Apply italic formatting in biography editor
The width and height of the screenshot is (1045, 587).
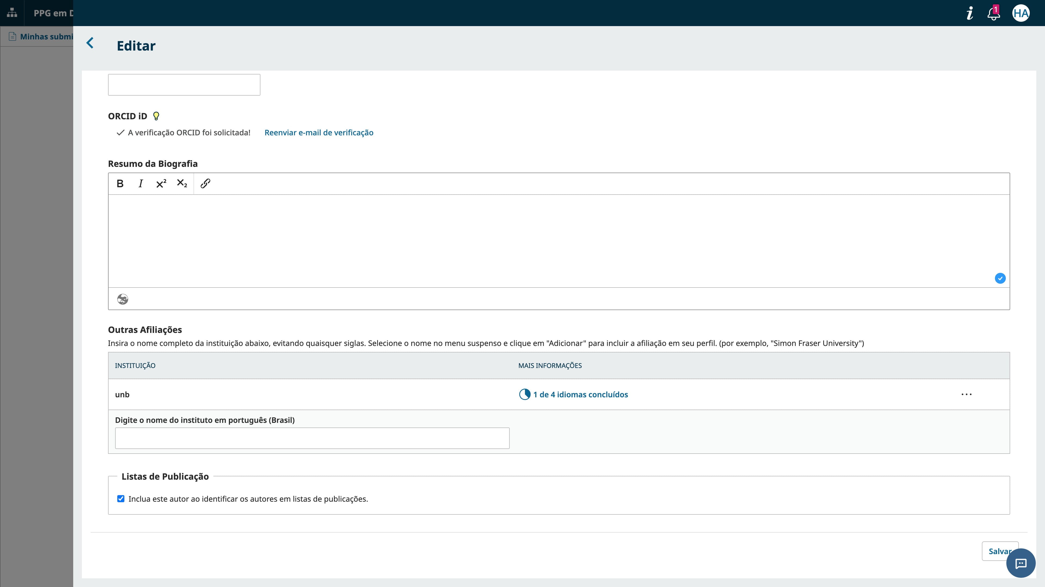pyautogui.click(x=140, y=183)
